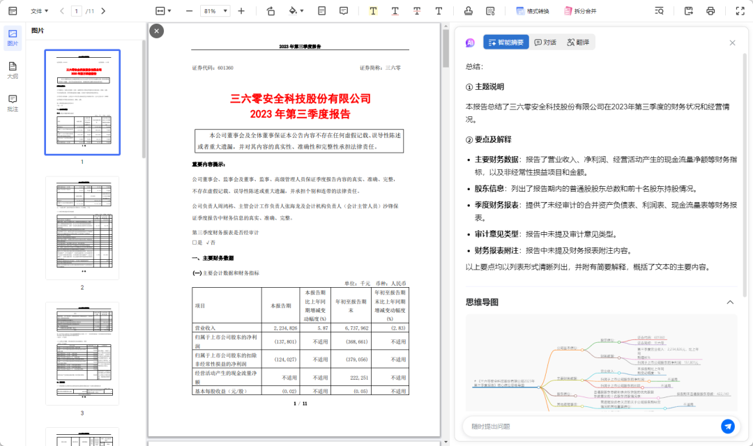Click the stamp tool icon
The width and height of the screenshot is (753, 446).
[469, 11]
